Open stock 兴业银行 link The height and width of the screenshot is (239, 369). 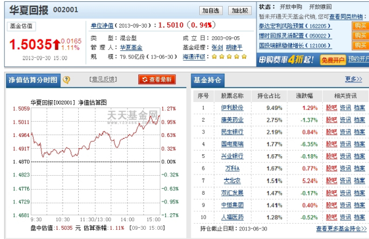pos(232,156)
